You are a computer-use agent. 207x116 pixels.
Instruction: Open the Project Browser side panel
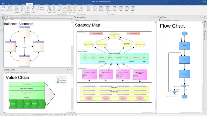click(1, 23)
